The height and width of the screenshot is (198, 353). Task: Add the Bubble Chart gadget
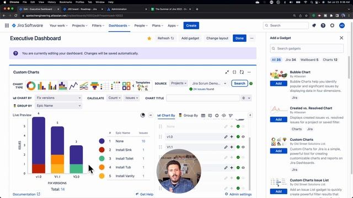279,84
